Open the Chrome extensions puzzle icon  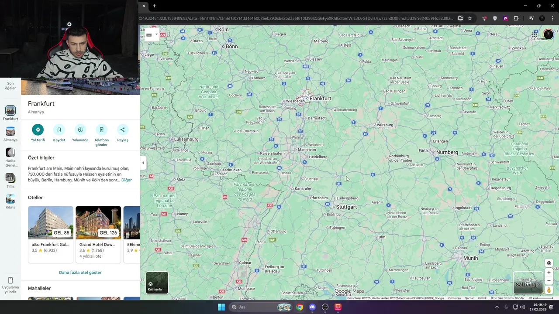pyautogui.click(x=516, y=18)
